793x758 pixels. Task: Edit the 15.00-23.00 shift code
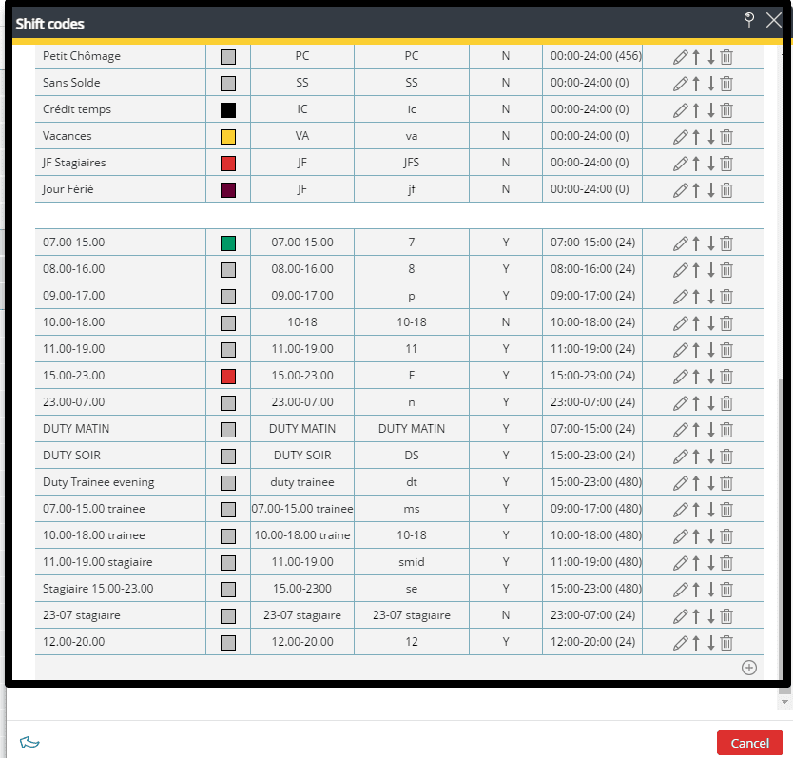[x=680, y=376]
